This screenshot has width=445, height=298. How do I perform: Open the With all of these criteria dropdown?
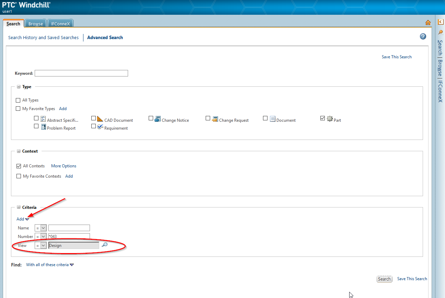click(50, 265)
